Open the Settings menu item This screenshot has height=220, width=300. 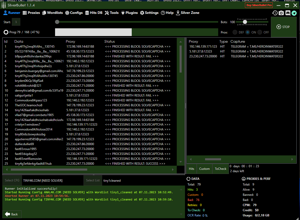click(x=149, y=13)
